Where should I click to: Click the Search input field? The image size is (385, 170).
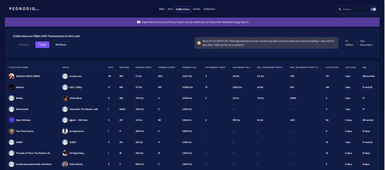355,9
